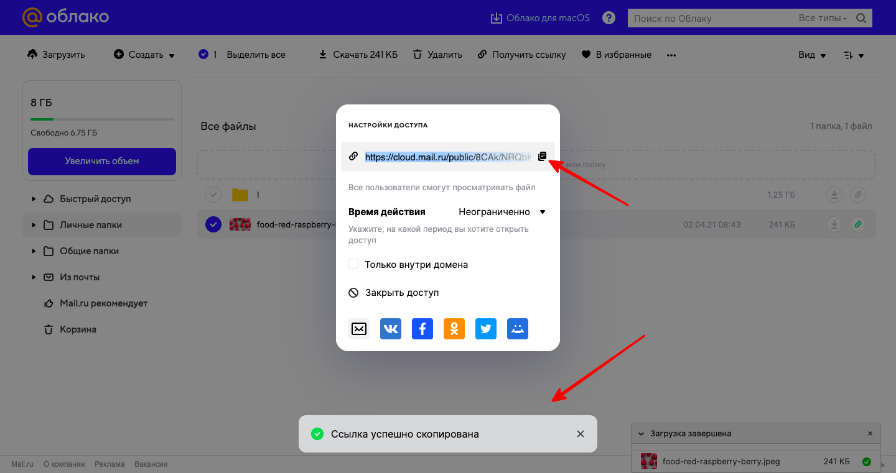Share link via Facebook icon
This screenshot has height=473, width=896.
coord(422,329)
